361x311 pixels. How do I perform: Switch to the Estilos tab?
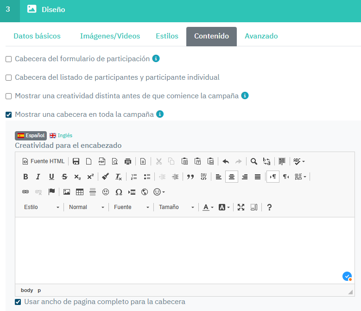(x=167, y=36)
